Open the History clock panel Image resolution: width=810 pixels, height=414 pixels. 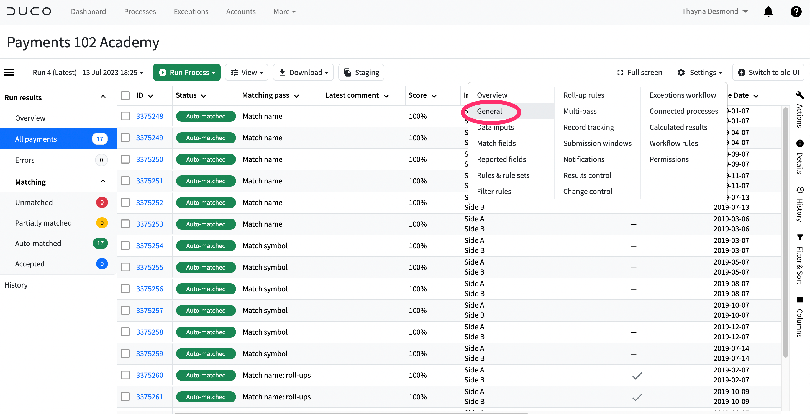800,190
